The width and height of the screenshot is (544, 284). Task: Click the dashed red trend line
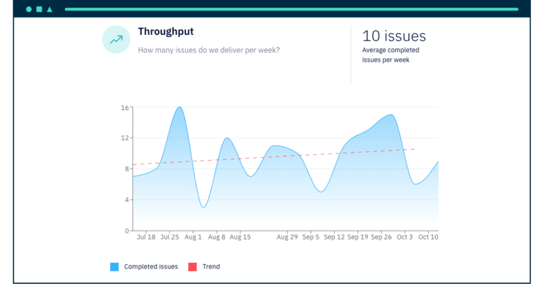tap(274, 157)
